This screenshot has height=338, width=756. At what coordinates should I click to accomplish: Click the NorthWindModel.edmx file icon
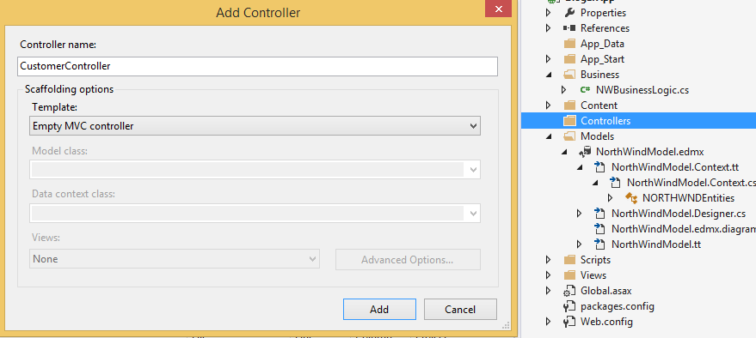point(585,152)
